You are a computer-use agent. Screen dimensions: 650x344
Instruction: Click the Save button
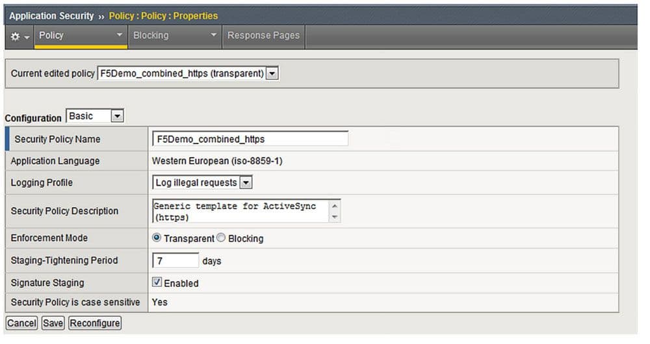(x=53, y=323)
